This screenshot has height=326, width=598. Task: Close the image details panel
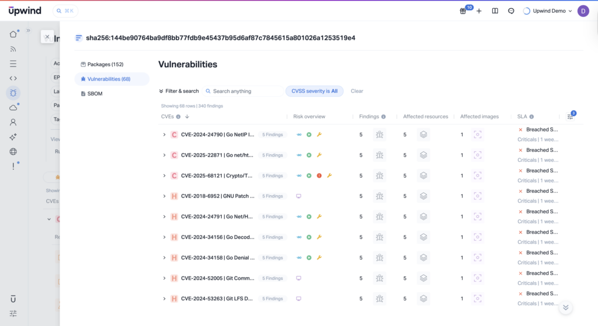[x=47, y=37]
